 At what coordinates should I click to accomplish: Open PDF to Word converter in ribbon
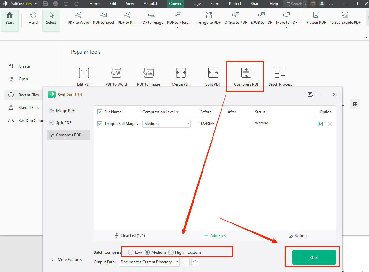point(78,18)
